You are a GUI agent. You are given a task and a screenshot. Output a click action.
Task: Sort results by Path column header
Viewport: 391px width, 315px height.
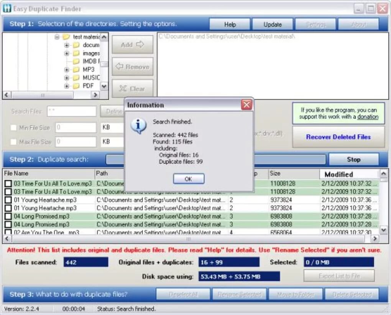(x=110, y=173)
